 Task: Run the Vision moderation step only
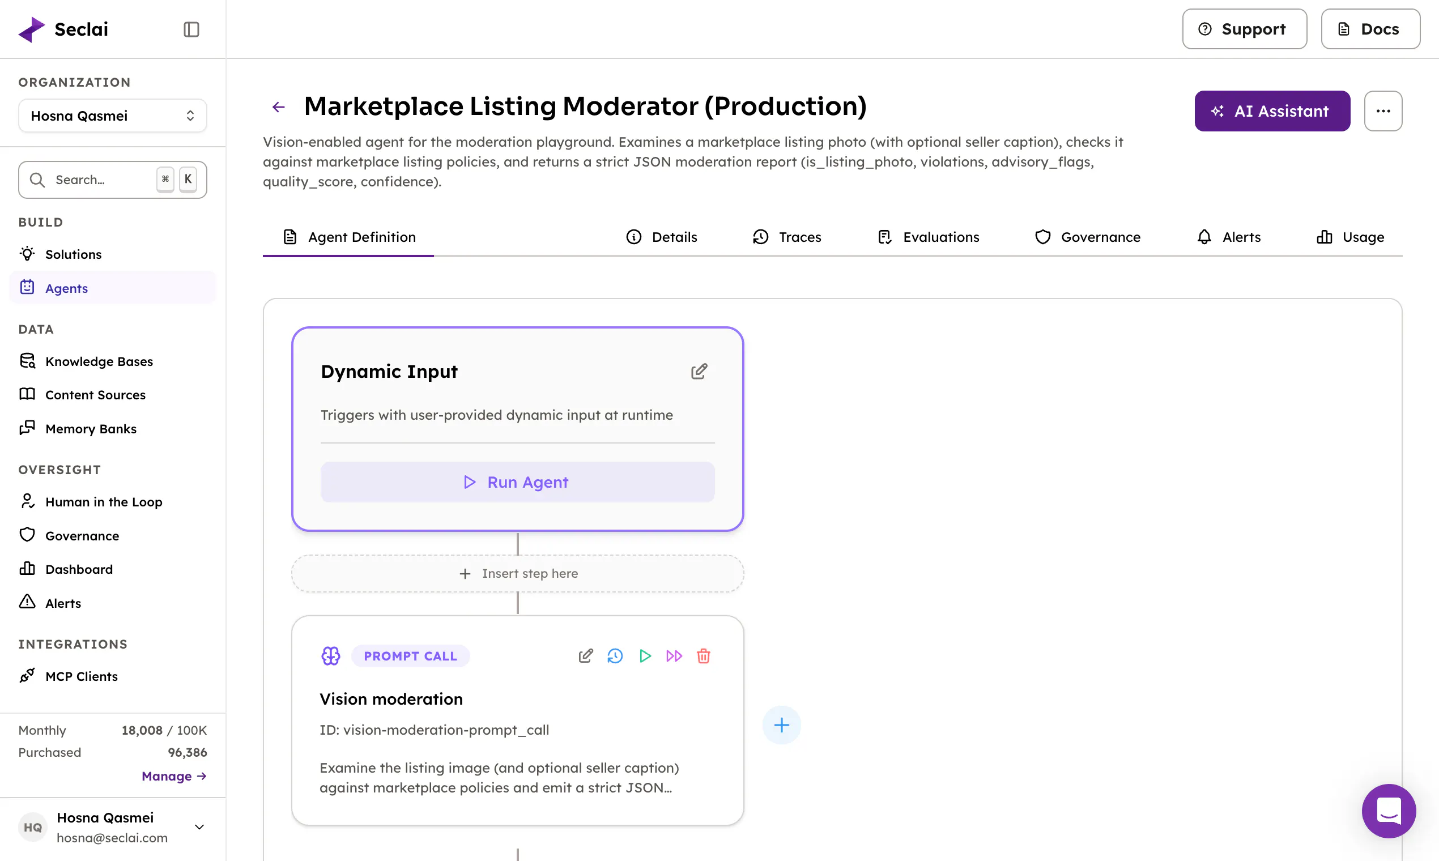645,656
